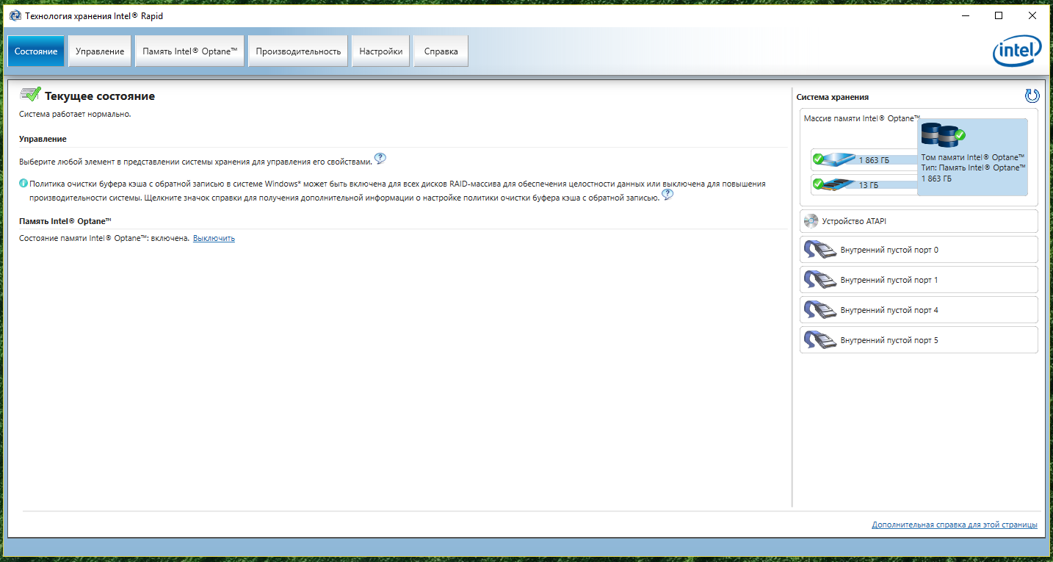This screenshot has width=1053, height=562.
Task: Switch to the Производительность tab
Action: [x=298, y=51]
